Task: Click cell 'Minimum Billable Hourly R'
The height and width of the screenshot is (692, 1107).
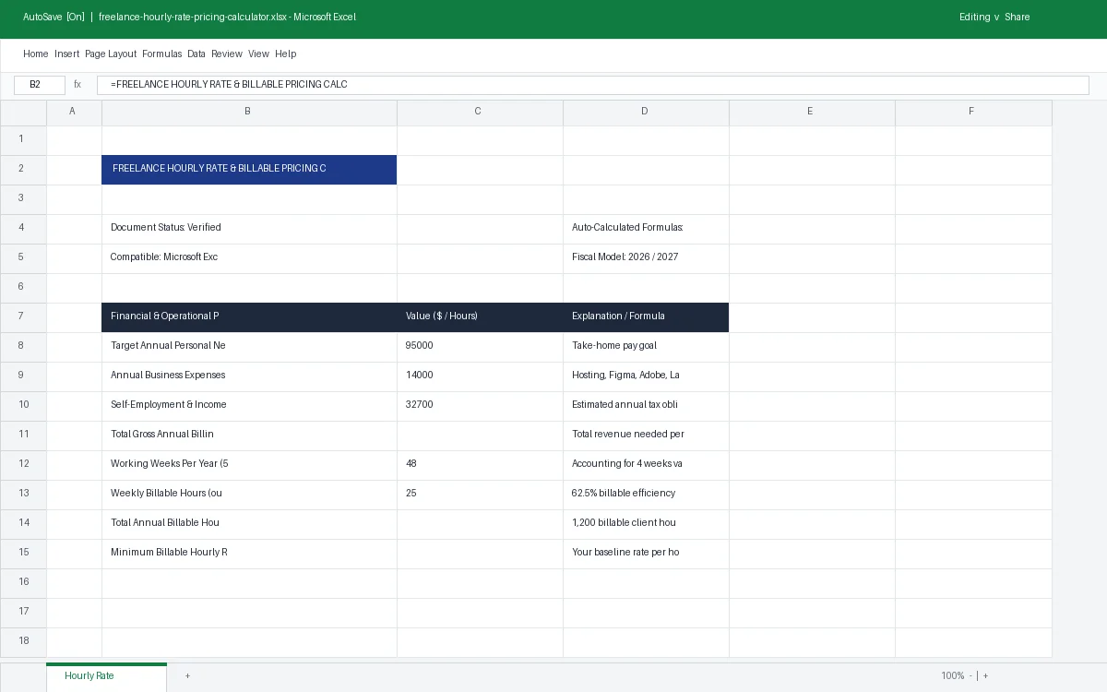Action: 249,554
